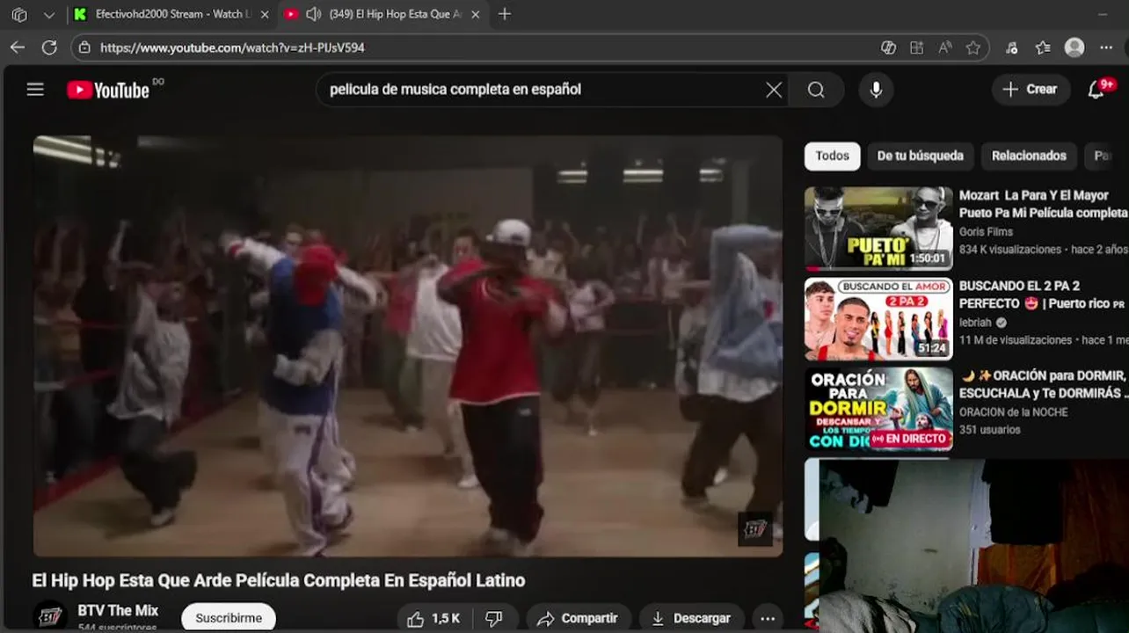Open more actions three-dot menu
This screenshot has width=1129, height=633.
767,618
